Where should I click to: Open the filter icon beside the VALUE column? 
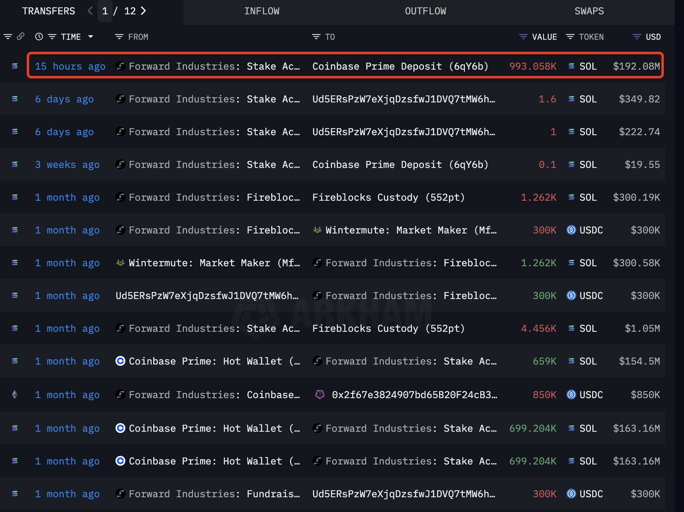tap(523, 36)
